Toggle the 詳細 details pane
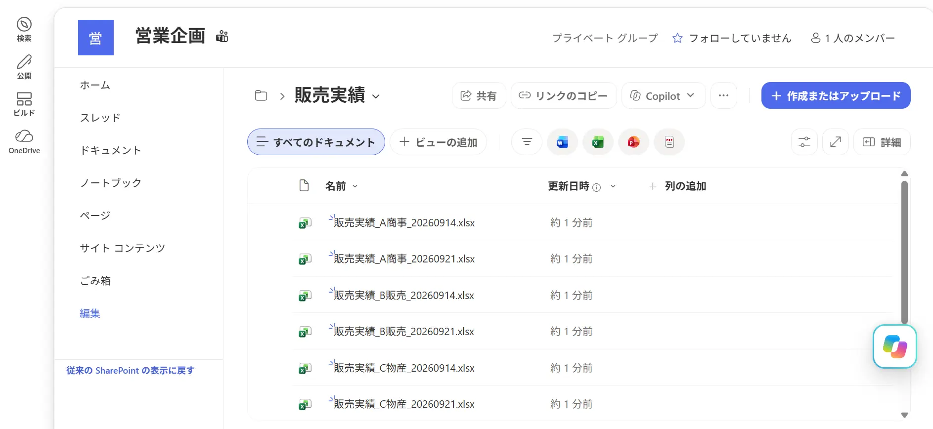 [x=882, y=142]
